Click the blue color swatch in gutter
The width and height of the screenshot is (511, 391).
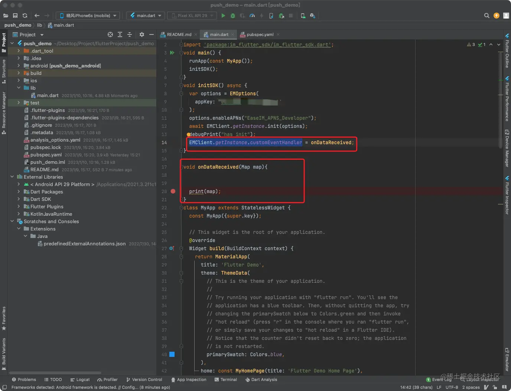[x=172, y=354]
